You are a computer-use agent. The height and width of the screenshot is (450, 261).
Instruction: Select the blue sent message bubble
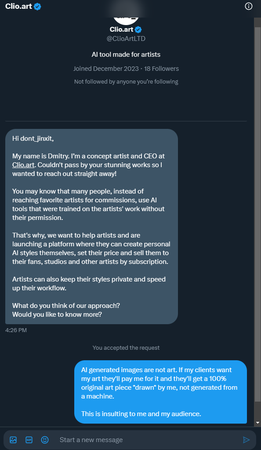[x=161, y=392]
